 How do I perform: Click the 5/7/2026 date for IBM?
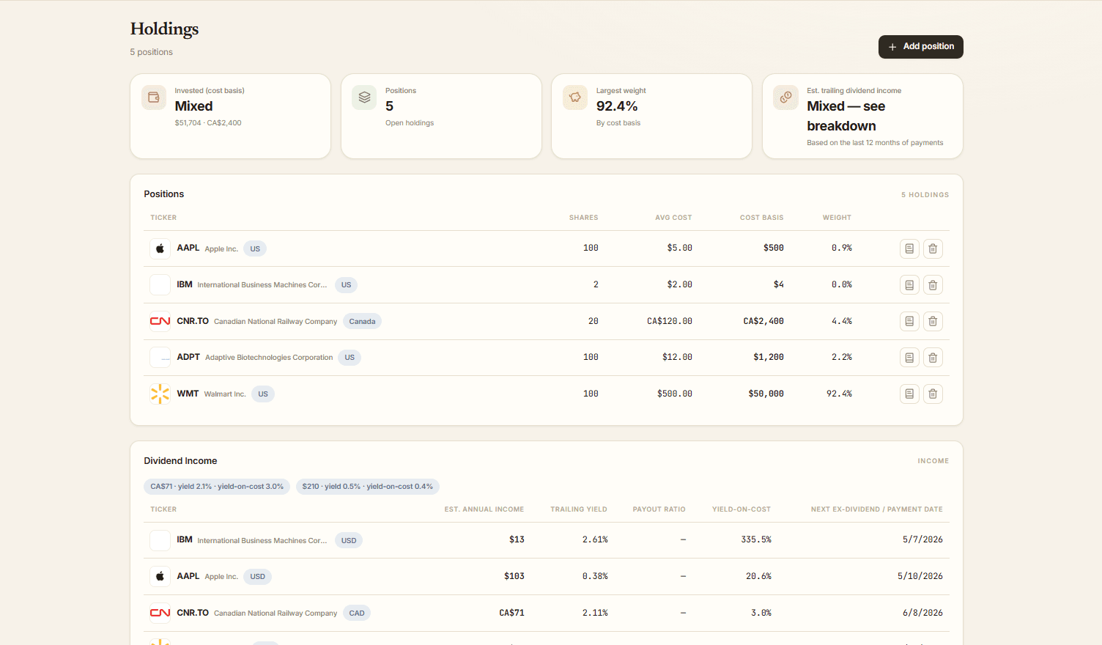(922, 539)
